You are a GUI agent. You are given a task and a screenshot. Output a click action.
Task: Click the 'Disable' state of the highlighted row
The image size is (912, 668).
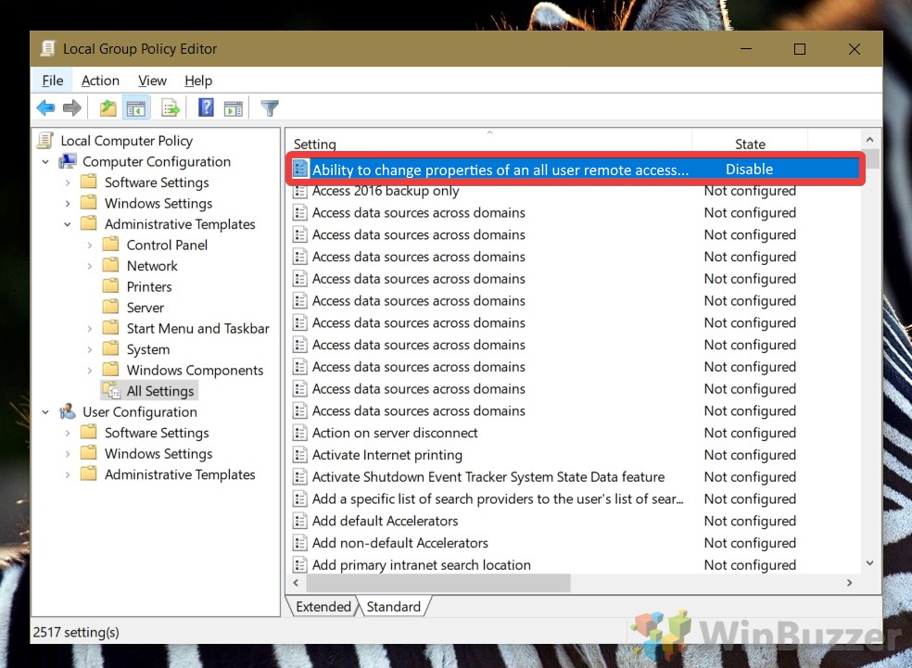749,170
